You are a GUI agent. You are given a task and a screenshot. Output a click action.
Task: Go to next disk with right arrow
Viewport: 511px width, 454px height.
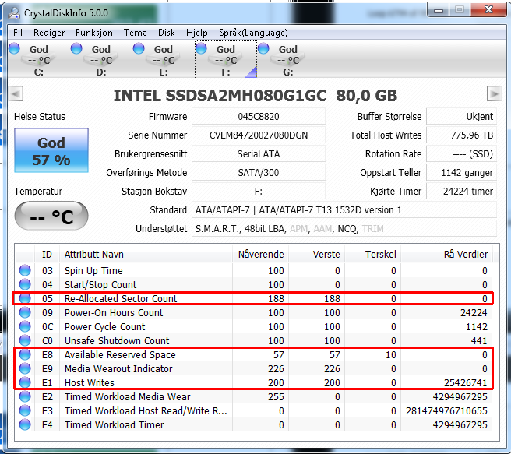coord(494,94)
